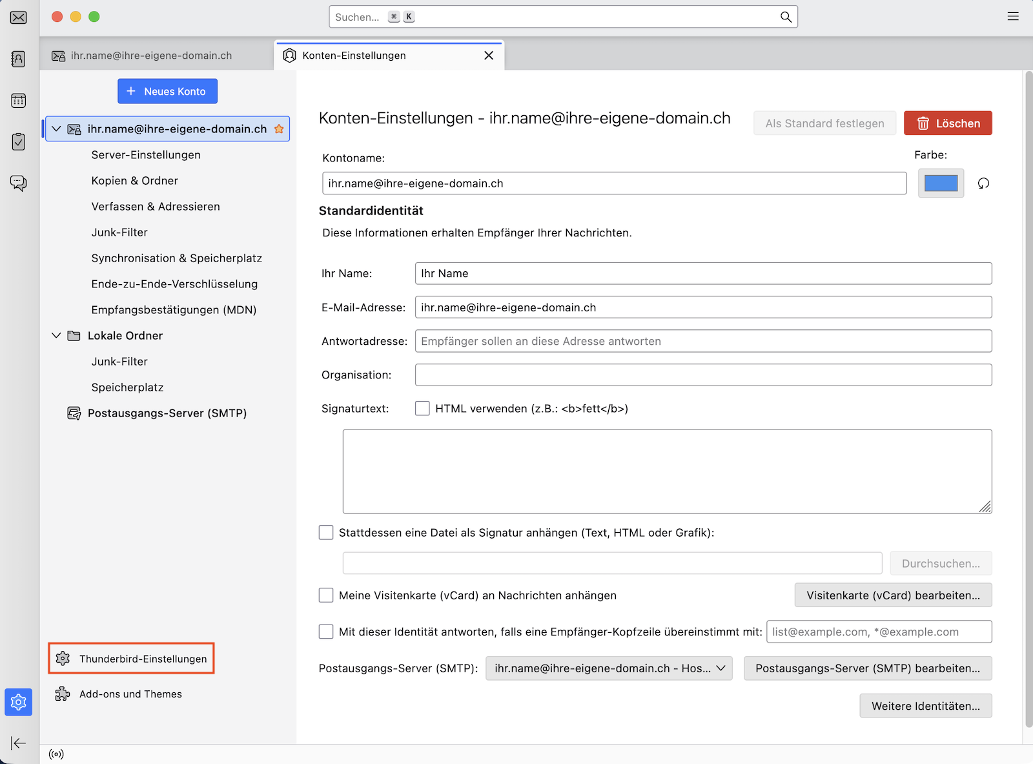Open Kopien & Ordner settings
Viewport: 1033px width, 764px height.
pyautogui.click(x=135, y=181)
